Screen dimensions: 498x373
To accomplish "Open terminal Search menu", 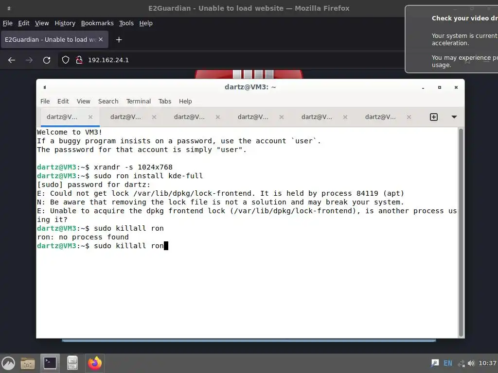I will tap(108, 101).
